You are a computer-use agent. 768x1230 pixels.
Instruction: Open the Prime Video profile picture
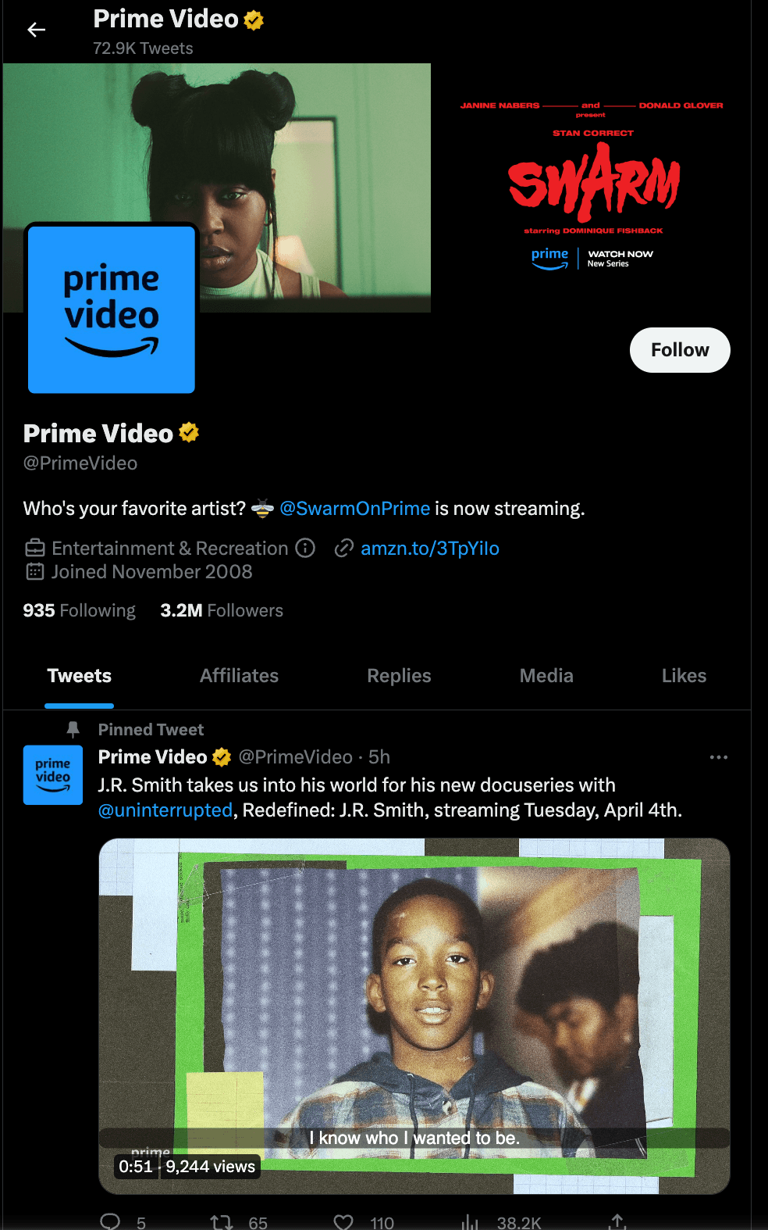pyautogui.click(x=112, y=309)
